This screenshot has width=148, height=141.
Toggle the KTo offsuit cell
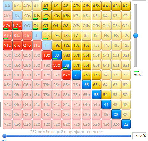point(17,45)
